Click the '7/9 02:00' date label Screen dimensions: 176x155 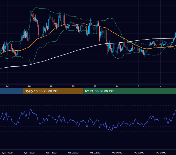tap(139, 152)
